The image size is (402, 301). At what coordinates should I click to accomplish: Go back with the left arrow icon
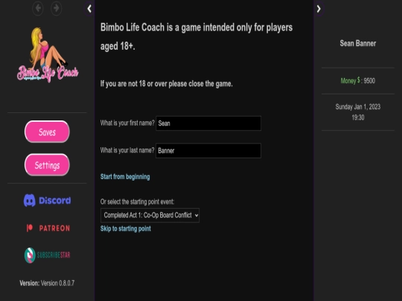coord(38,8)
